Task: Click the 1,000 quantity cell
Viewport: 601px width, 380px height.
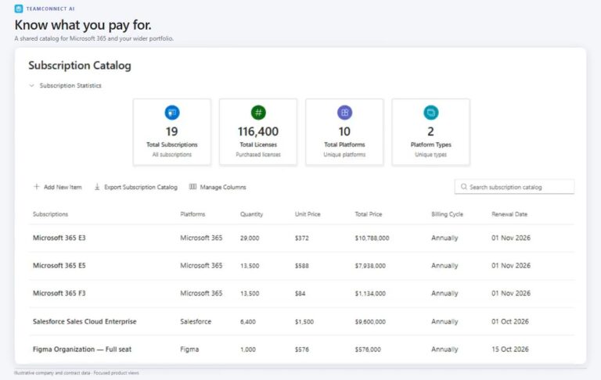Action: [248, 350]
